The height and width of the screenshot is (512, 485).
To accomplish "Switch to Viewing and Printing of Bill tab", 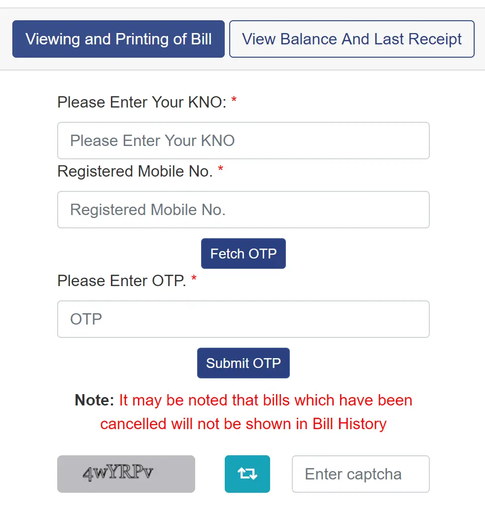I will point(118,39).
